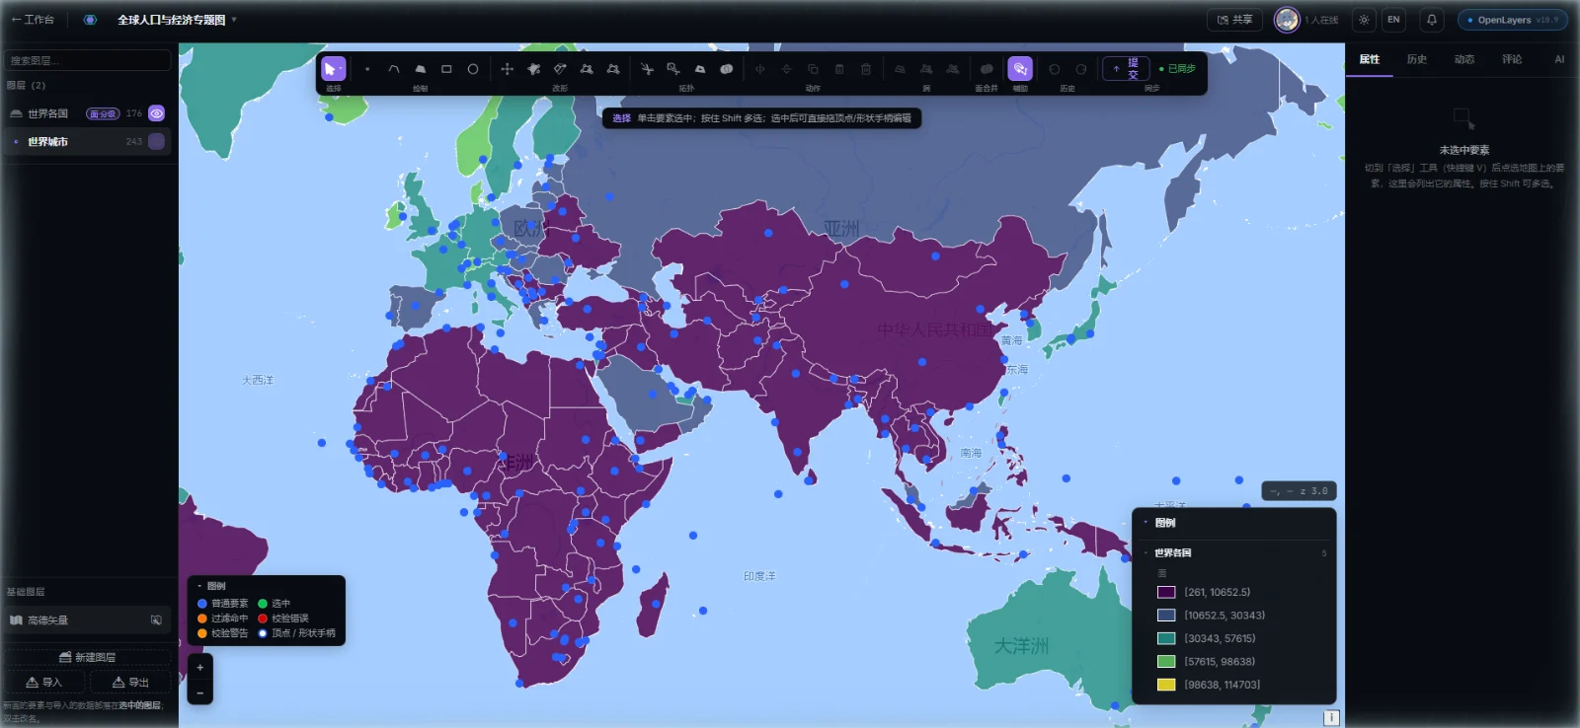
Task: Collapse the 图例 legend panel at right
Action: (x=1145, y=523)
